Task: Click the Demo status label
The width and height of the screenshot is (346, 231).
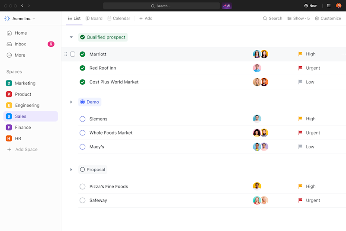Action: pos(90,102)
